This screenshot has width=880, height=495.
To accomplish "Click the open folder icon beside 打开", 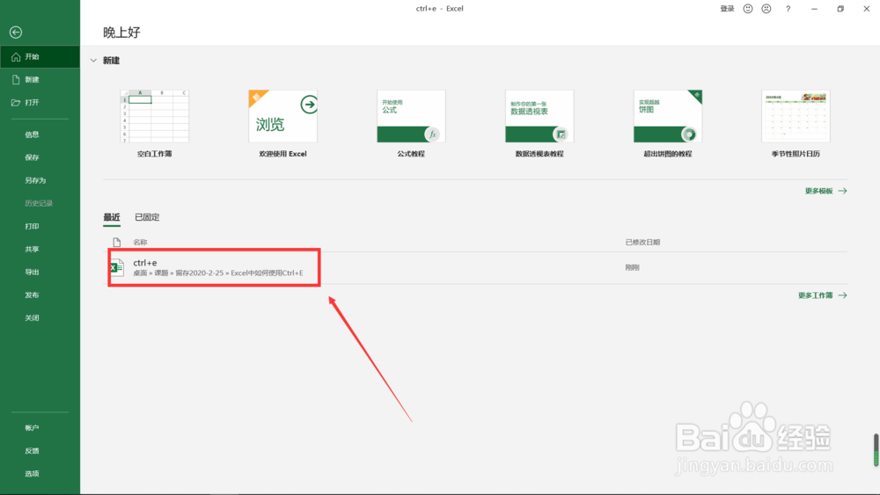I will pyautogui.click(x=16, y=103).
